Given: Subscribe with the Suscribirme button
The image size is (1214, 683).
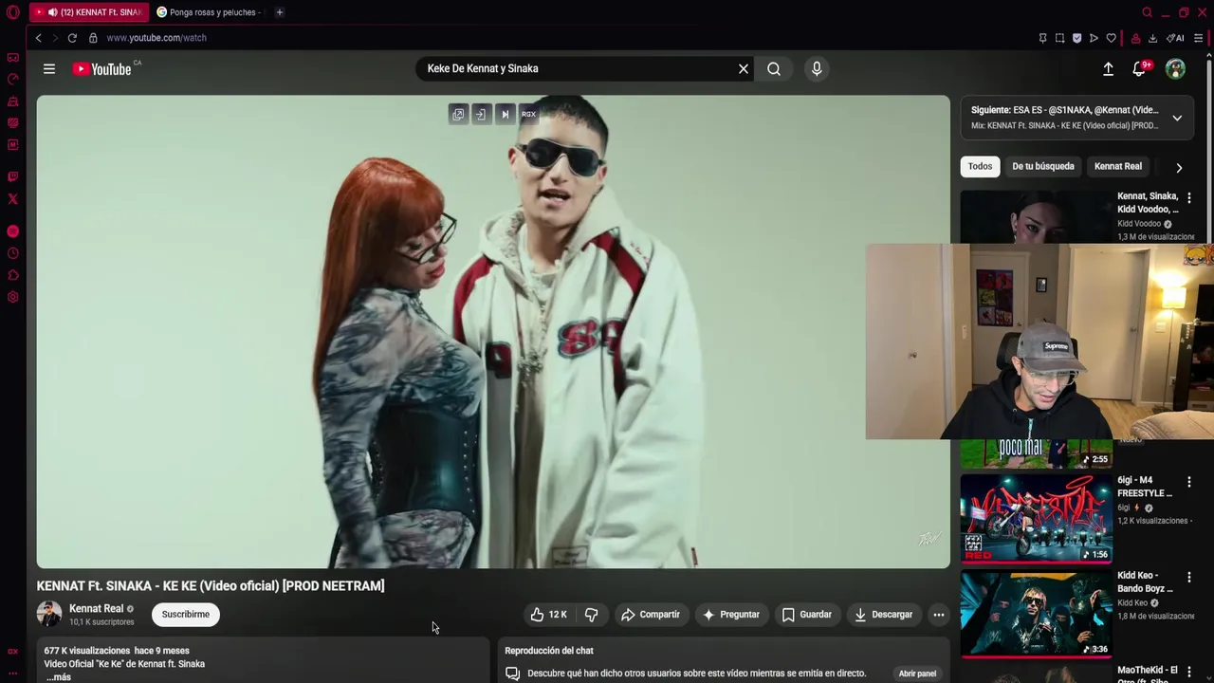Looking at the screenshot, I should (x=186, y=615).
